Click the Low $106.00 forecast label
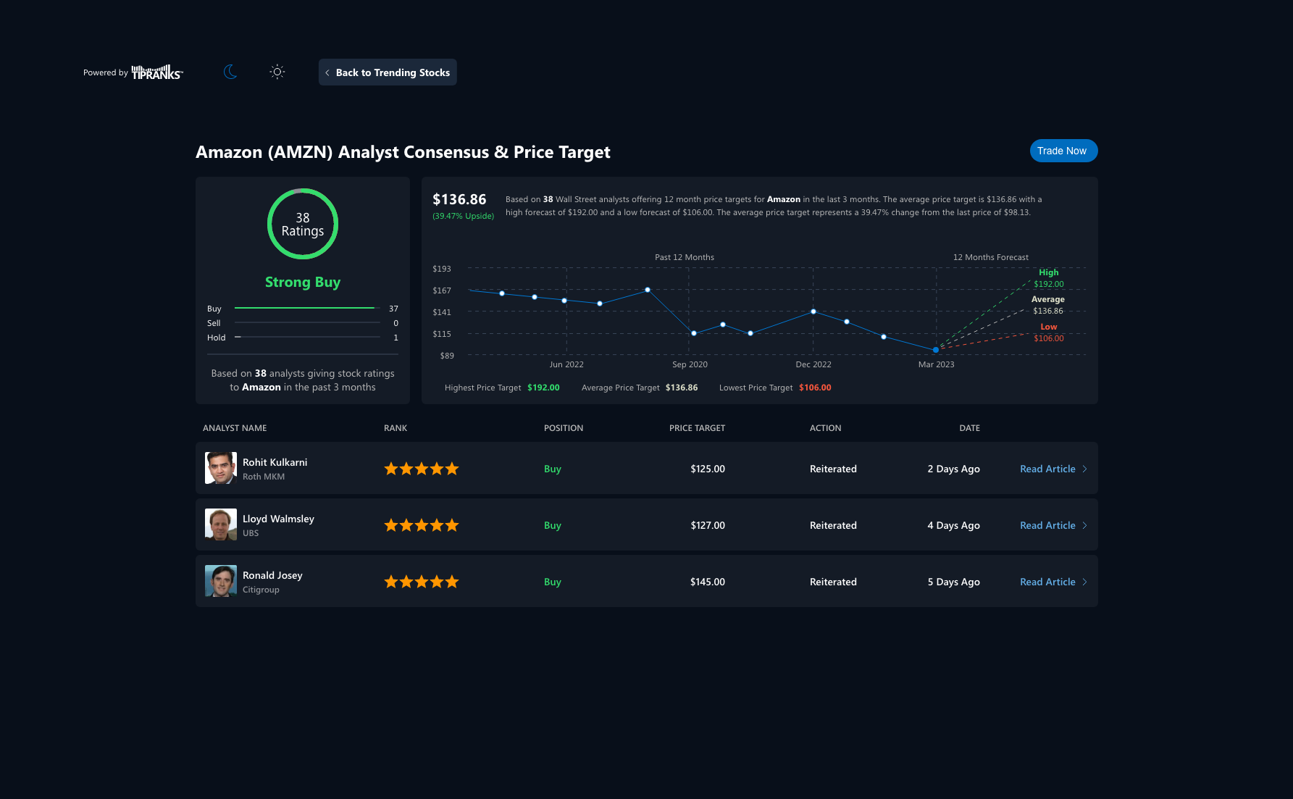The height and width of the screenshot is (799, 1293). pos(1049,332)
